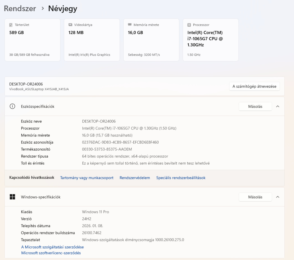Screen dimensions: 294x260
Task: Select the 16,0 GB memory card
Action: 151,40
